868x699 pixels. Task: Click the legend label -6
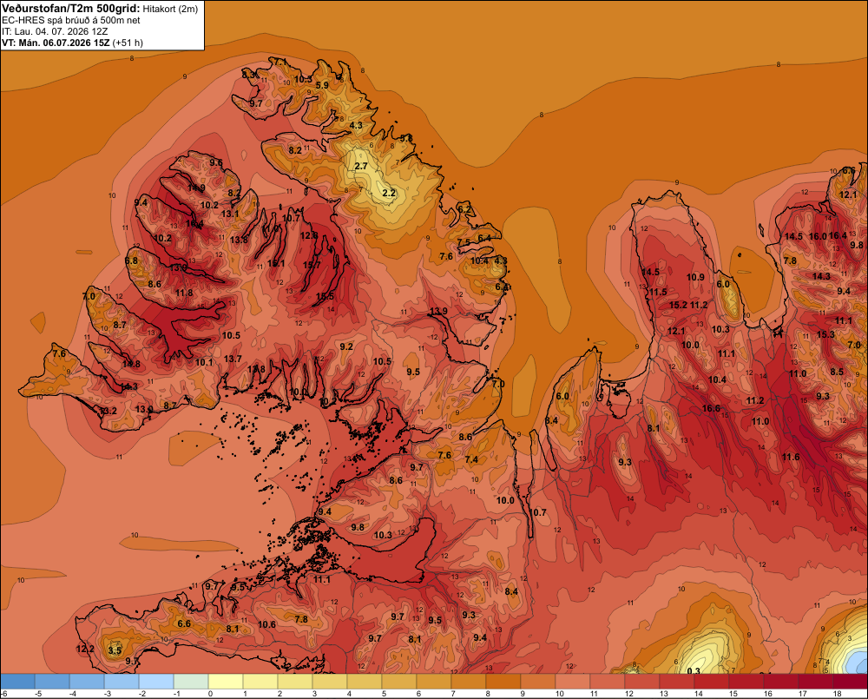pos(3,694)
